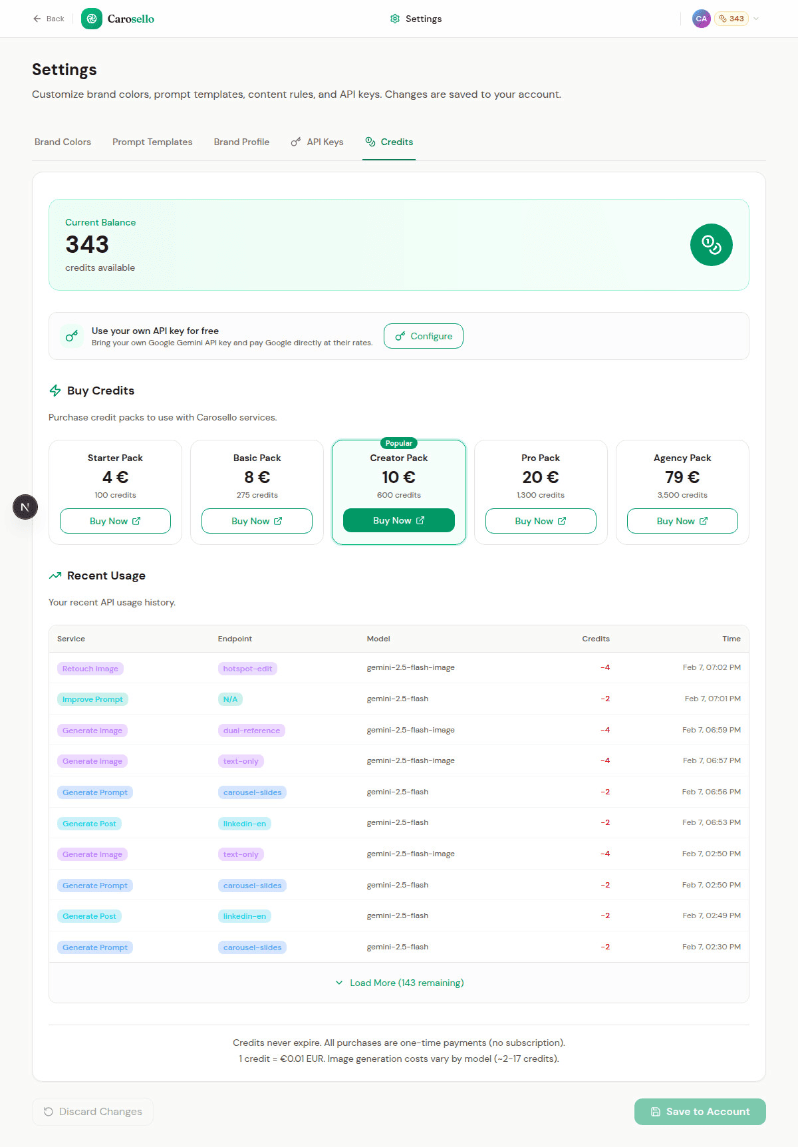
Task: Click the Configure button
Action: [x=424, y=336]
